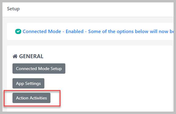Click the GENERAL section heading
This screenshot has height=114, width=176.
point(31,56)
